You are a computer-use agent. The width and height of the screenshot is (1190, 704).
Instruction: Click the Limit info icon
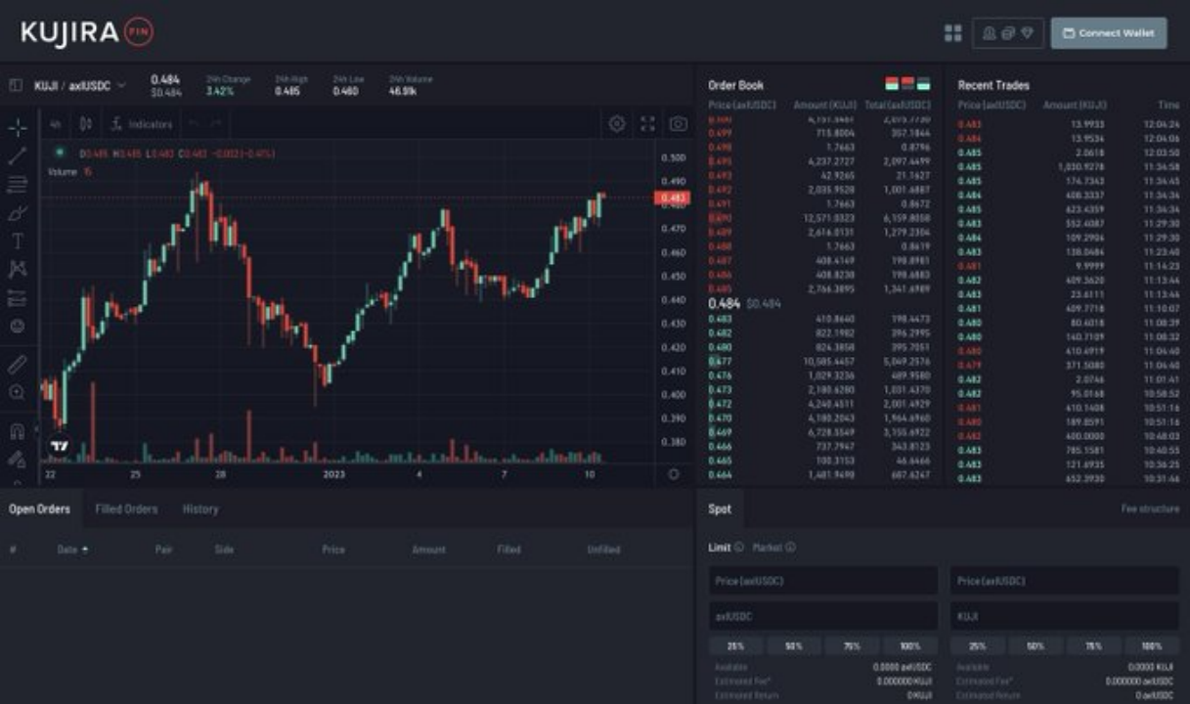coord(739,548)
